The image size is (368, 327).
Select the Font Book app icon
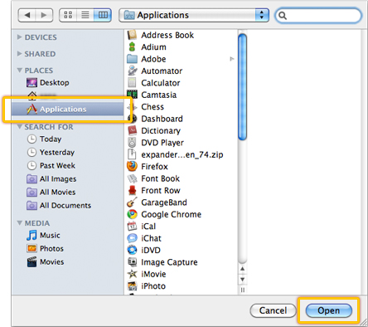click(x=132, y=178)
